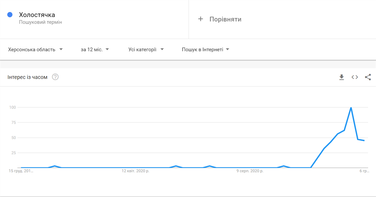Click the Пошуковий термін subtitle
376x197 pixels.
pyautogui.click(x=40, y=22)
